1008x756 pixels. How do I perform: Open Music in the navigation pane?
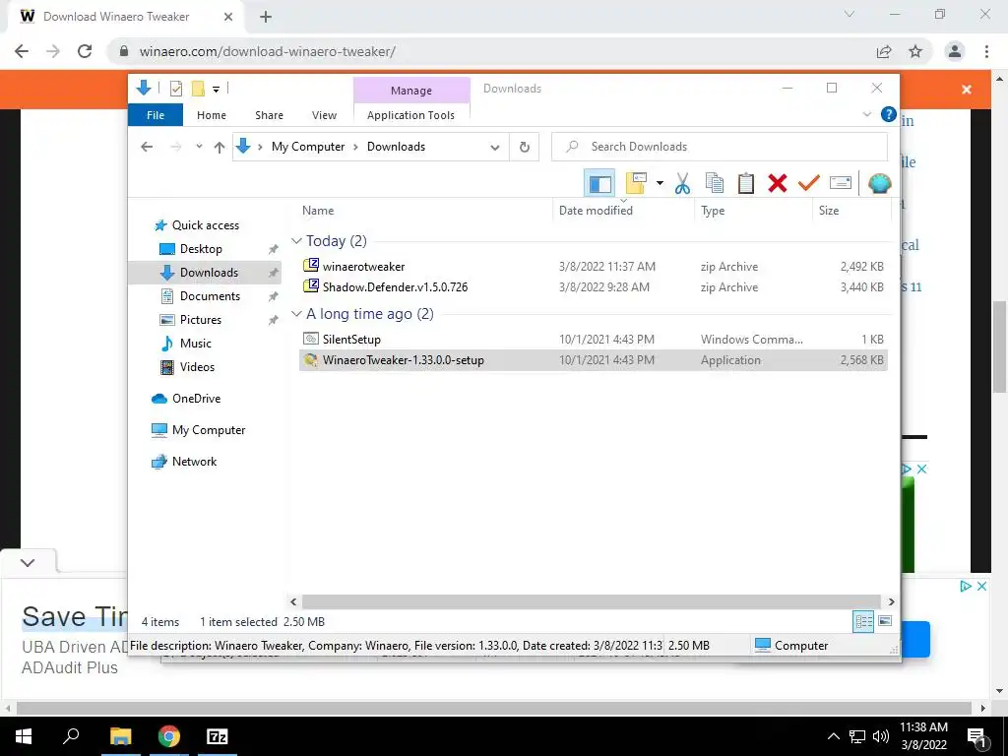(x=196, y=344)
